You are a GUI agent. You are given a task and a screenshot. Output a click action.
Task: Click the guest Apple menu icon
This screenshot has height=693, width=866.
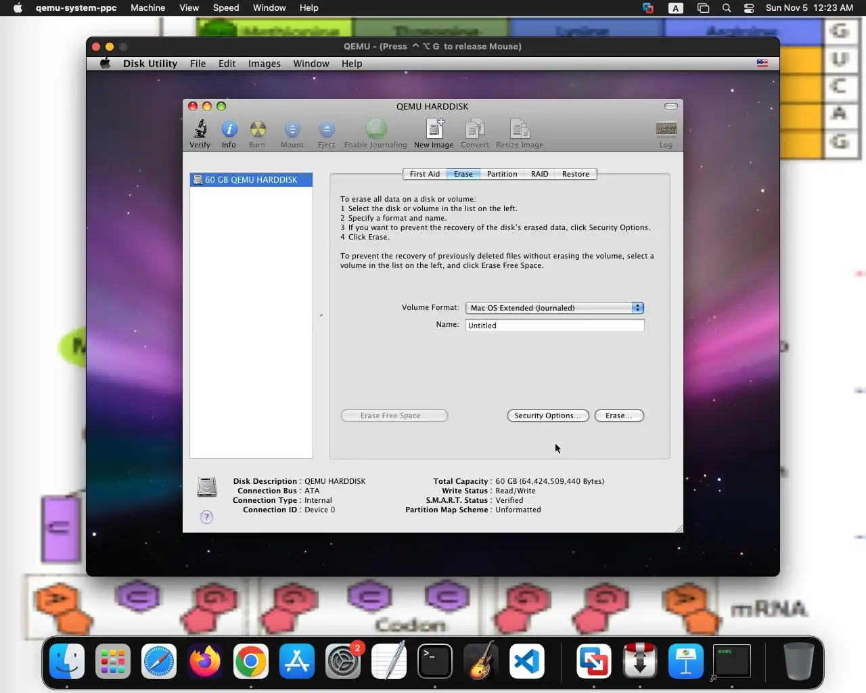point(105,63)
